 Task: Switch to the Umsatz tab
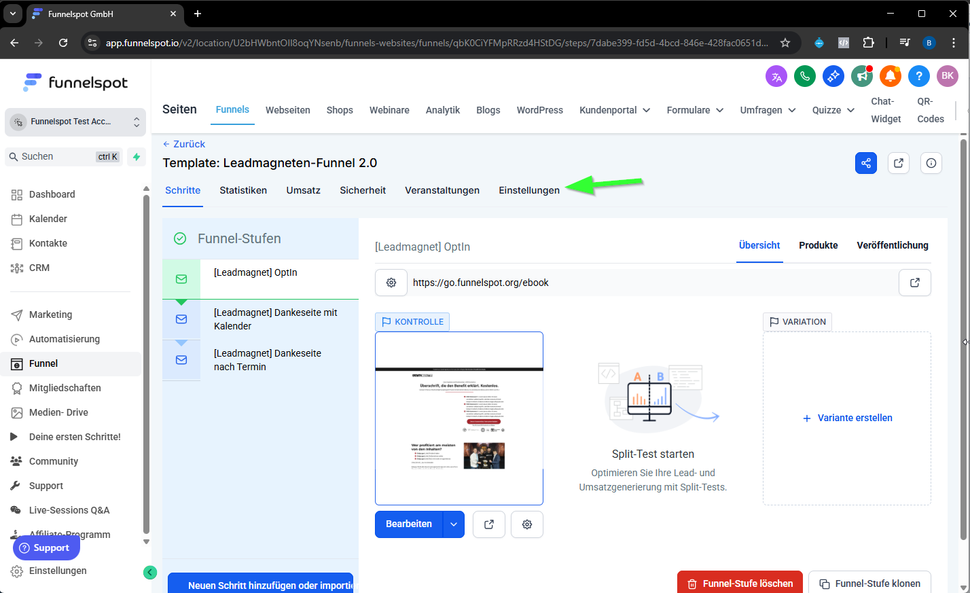pyautogui.click(x=304, y=190)
